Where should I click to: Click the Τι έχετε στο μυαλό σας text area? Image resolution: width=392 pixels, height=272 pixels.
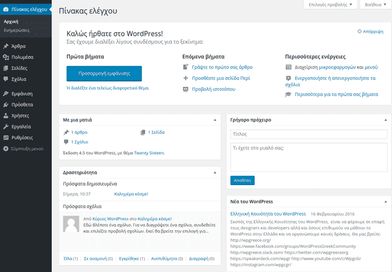pyautogui.click(x=309, y=157)
